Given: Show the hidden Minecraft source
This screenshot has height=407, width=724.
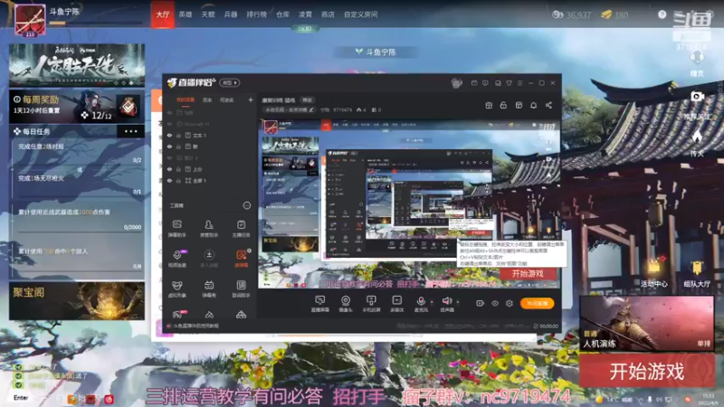Looking at the screenshot, I should [169, 124].
